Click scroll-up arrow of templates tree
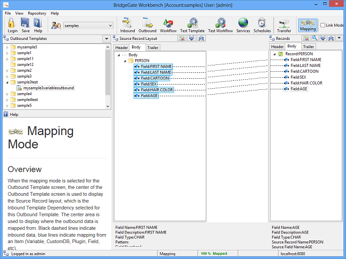346x259 pixels. [108, 47]
